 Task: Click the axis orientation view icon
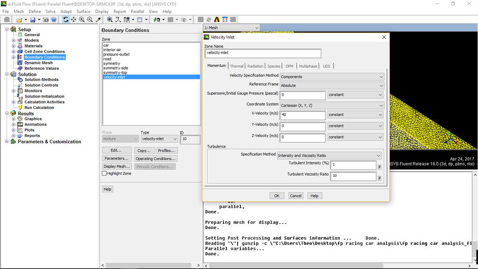[118, 20]
